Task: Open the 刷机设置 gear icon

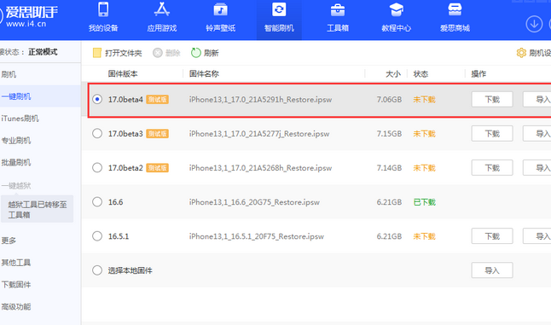Action: [521, 53]
